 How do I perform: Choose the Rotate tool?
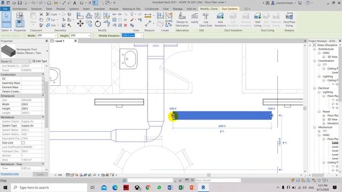[98, 23]
